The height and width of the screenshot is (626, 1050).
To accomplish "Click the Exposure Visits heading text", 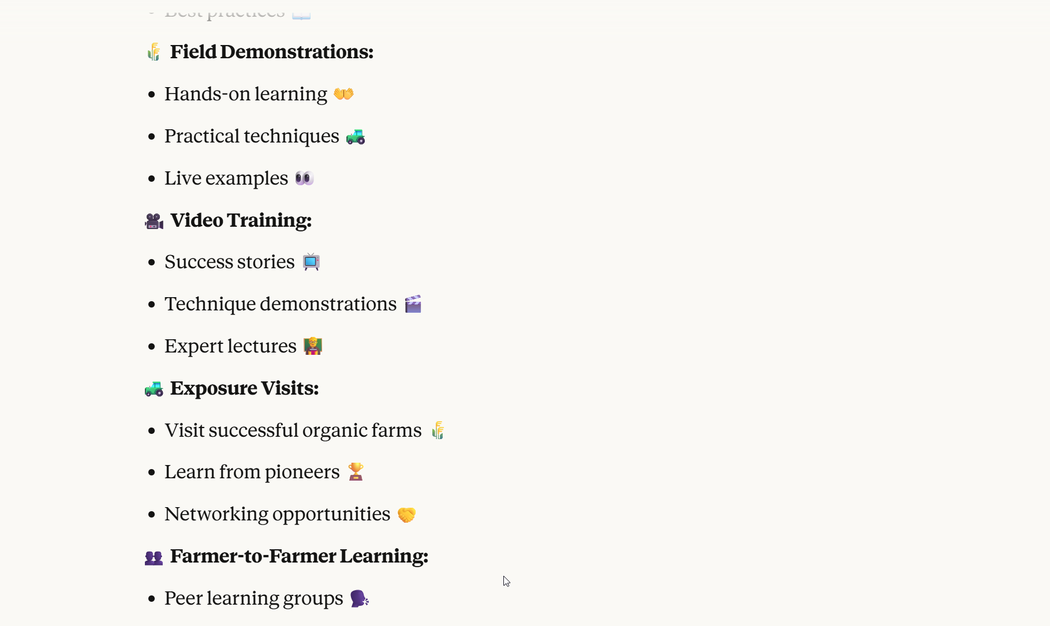I will [244, 388].
